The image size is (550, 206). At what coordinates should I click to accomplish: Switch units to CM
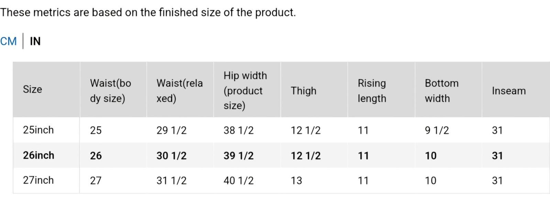[8, 41]
